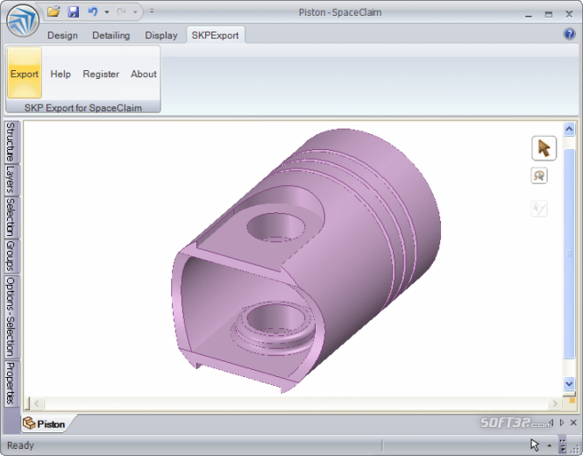Click the Register button
Viewport: 583px width, 456px height.
pyautogui.click(x=101, y=74)
